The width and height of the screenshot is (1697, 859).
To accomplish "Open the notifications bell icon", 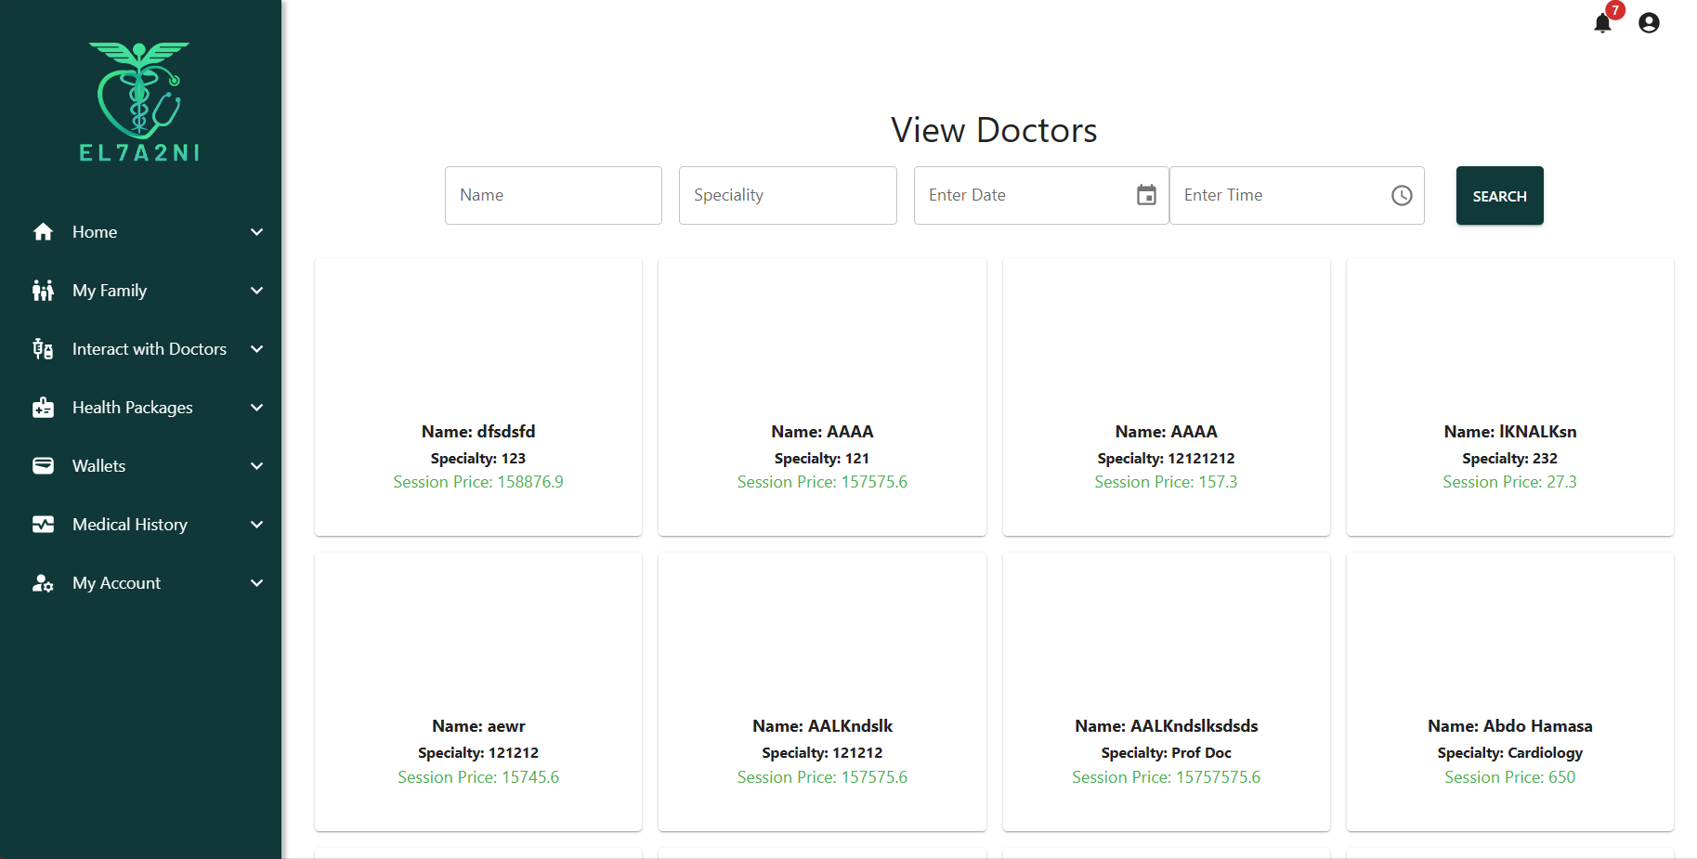I will coord(1602,23).
